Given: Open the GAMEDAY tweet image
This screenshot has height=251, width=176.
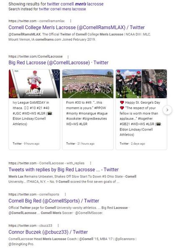Looking at the screenshot, I should 34,84.
